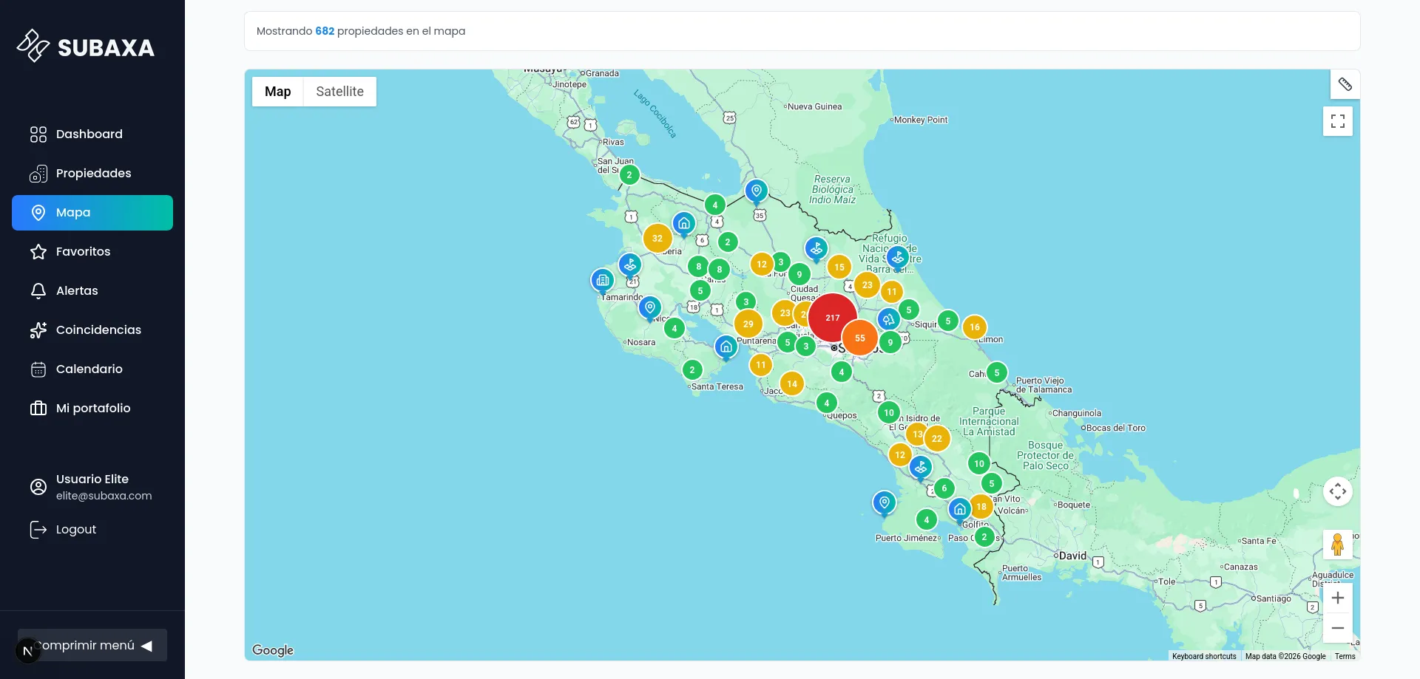
Task: Zoom out the map with minus button
Action: [x=1338, y=628]
